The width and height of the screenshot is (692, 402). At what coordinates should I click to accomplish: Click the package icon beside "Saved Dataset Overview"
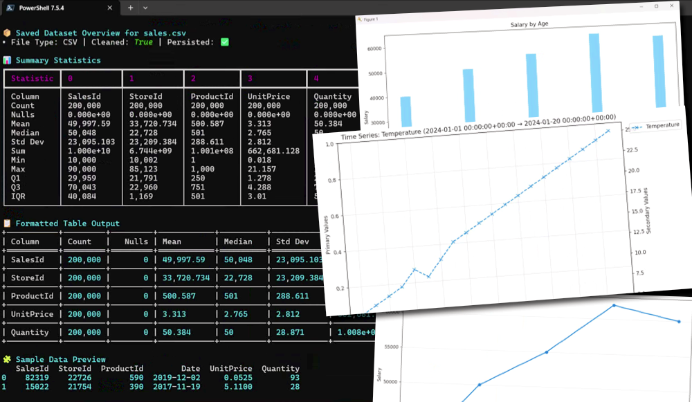click(8, 33)
